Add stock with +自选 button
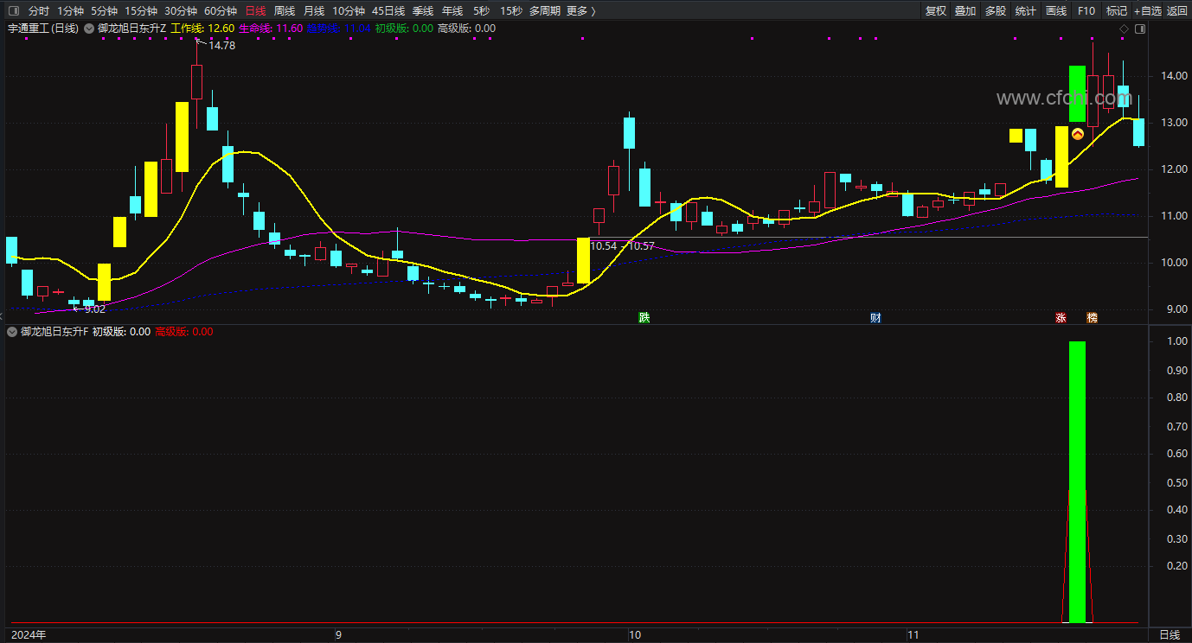This screenshot has width=1192, height=643. pyautogui.click(x=1147, y=11)
